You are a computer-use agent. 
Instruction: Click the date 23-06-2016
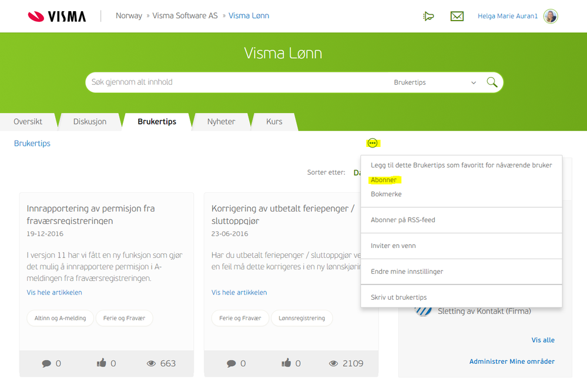click(x=230, y=234)
